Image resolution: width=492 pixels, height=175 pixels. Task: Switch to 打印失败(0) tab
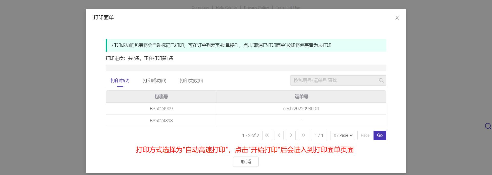191,81
